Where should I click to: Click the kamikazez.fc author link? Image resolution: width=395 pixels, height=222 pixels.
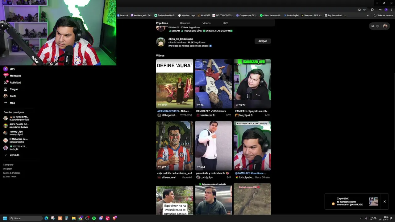pos(207,115)
